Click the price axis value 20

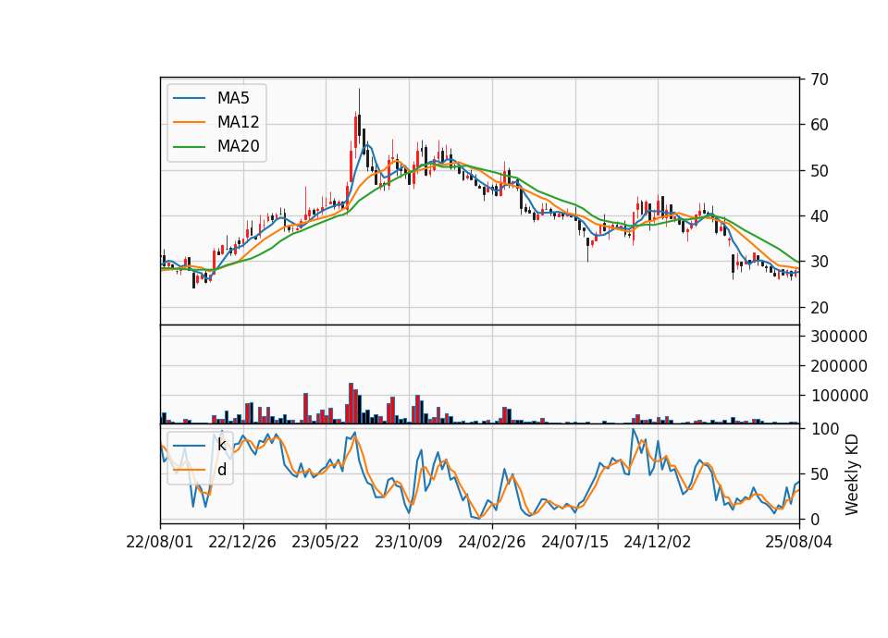coord(820,308)
